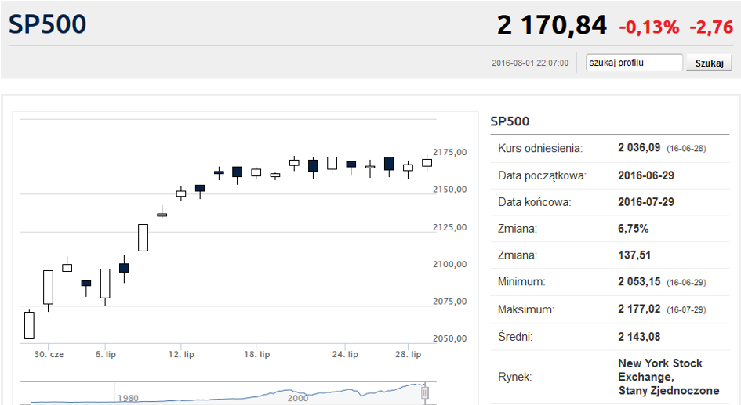Click the tall white candlestick below 2125,00 line
741x405 pixels.
(143, 237)
